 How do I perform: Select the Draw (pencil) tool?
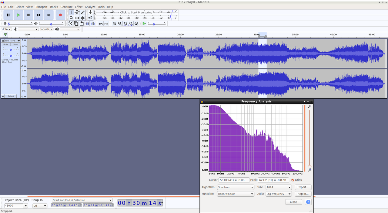(x=82, y=12)
